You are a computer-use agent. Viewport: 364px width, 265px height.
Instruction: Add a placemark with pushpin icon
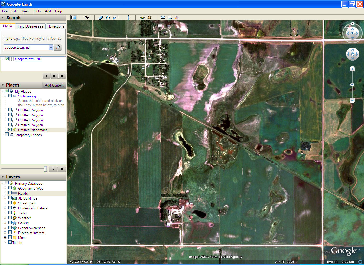coord(87,17)
